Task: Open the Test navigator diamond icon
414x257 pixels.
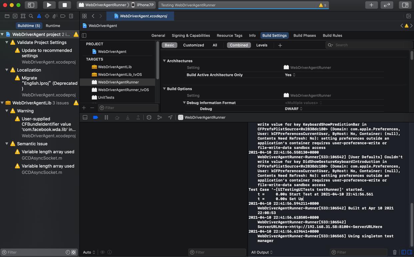Action: (47, 16)
